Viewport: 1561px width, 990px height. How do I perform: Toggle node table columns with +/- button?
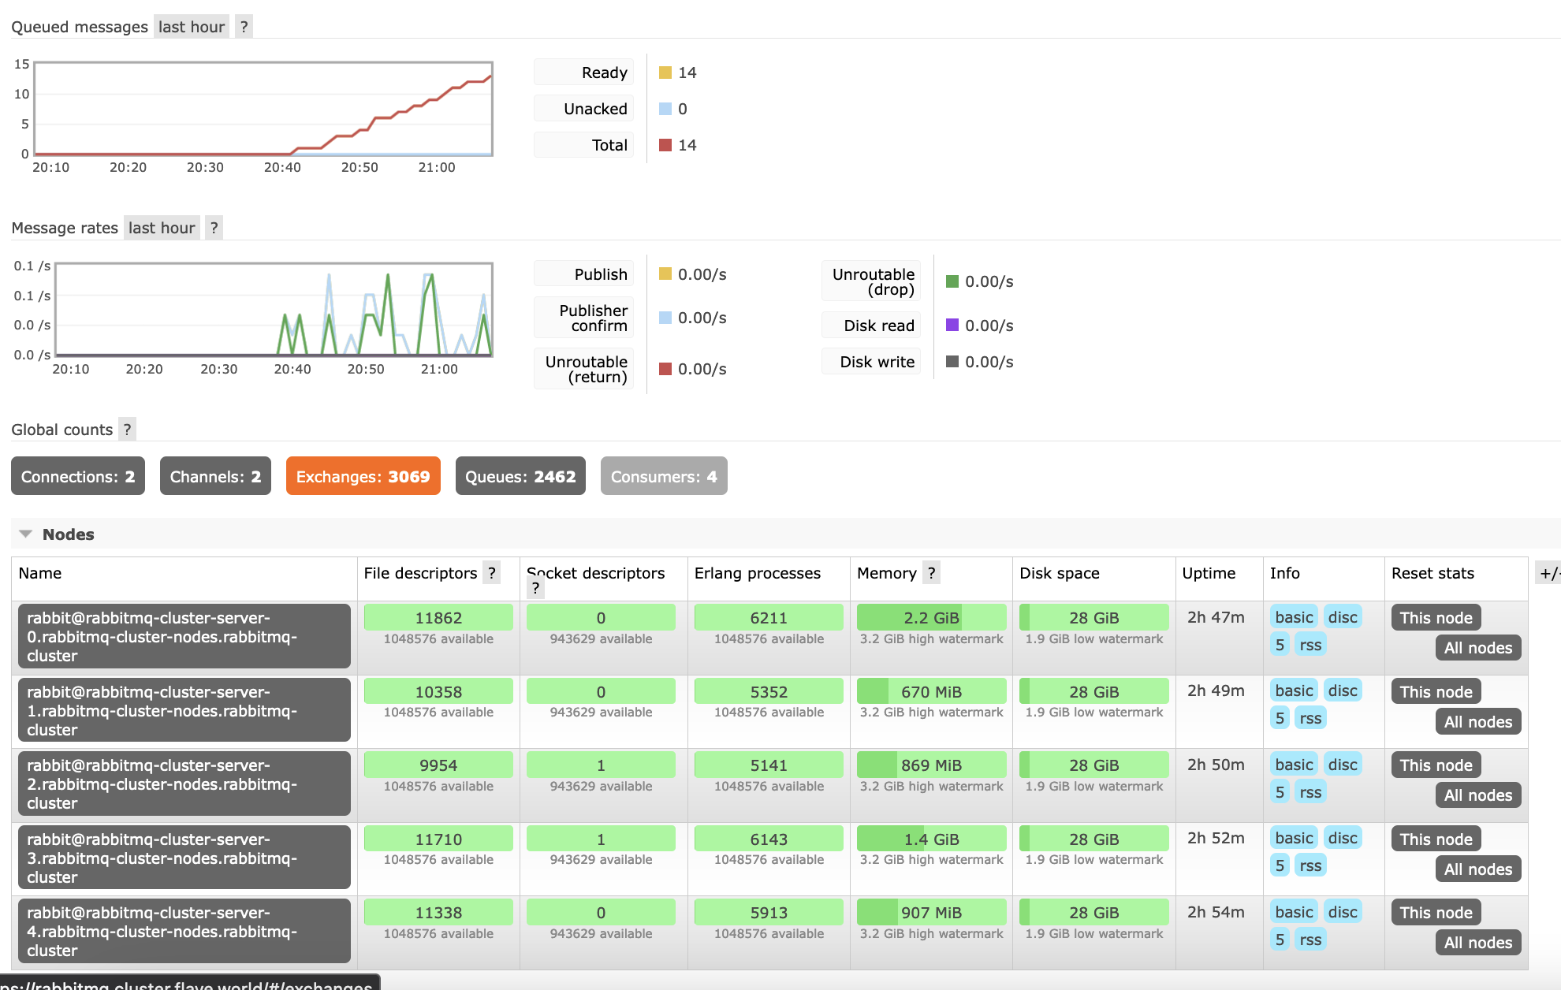pyautogui.click(x=1548, y=573)
